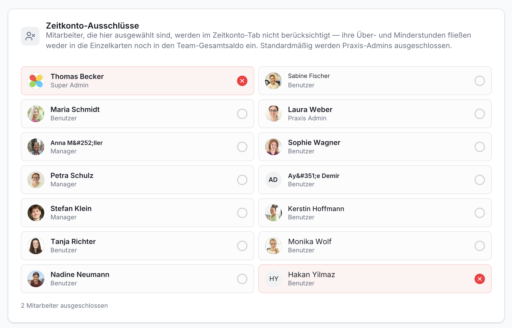Click the name Monika Wolf
Image resolution: width=512 pixels, height=328 pixels.
tap(310, 241)
